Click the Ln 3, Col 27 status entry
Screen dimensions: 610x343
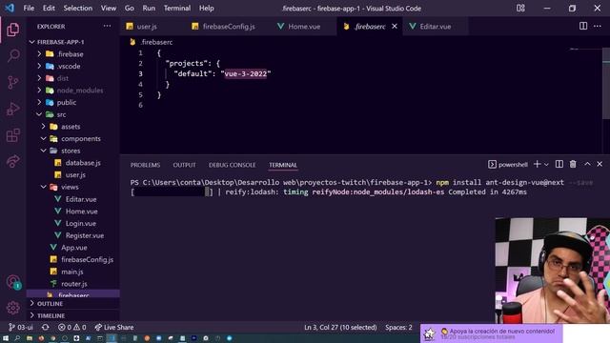click(x=340, y=327)
